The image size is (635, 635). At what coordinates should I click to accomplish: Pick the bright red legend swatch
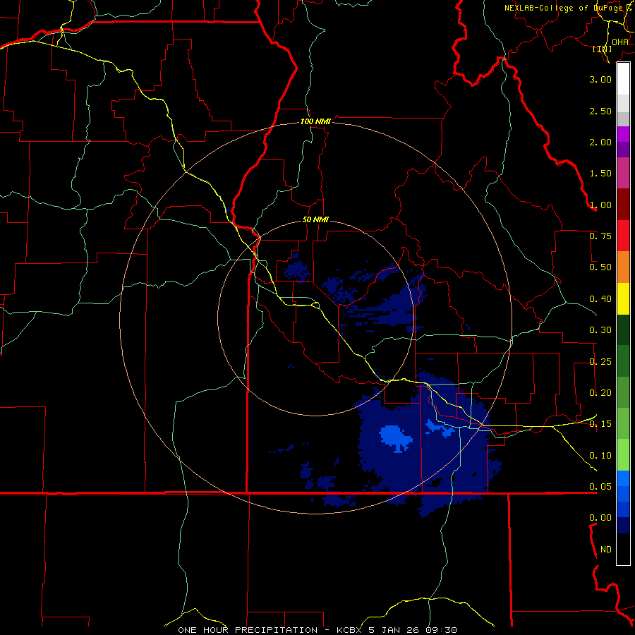pos(623,236)
